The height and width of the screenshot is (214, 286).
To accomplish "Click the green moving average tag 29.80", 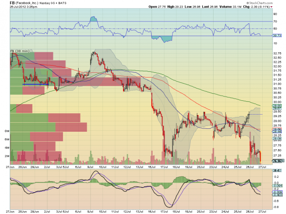I will click(x=277, y=106).
